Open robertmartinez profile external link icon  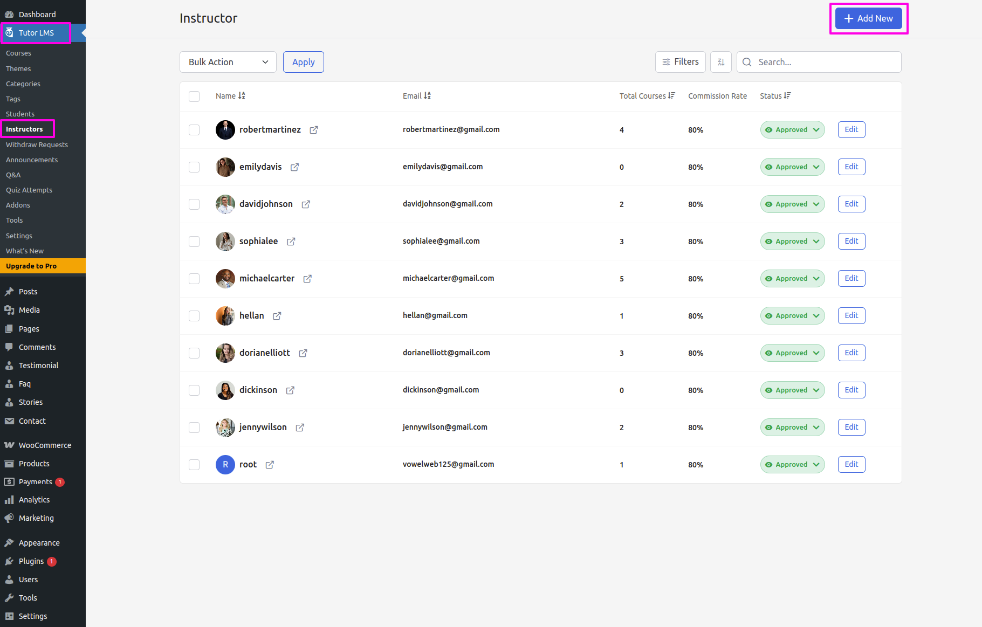coord(314,130)
